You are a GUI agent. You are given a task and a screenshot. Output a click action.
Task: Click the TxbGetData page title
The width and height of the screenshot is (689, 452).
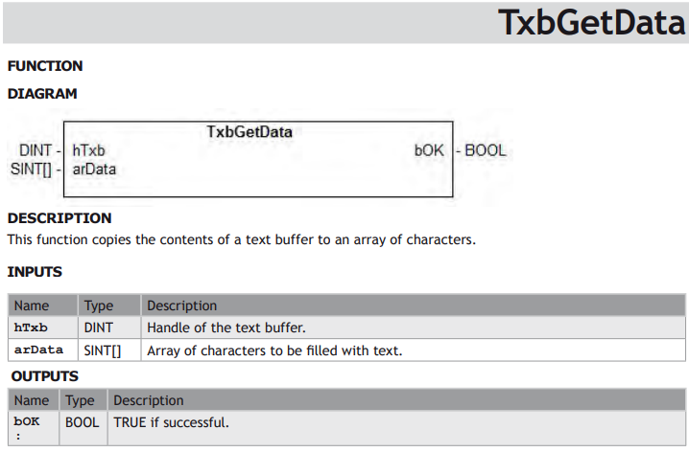coord(591,23)
